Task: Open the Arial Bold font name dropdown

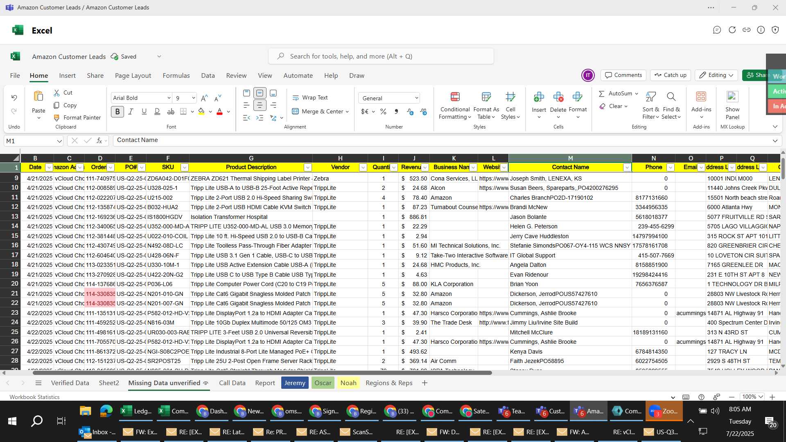Action: pos(169,98)
